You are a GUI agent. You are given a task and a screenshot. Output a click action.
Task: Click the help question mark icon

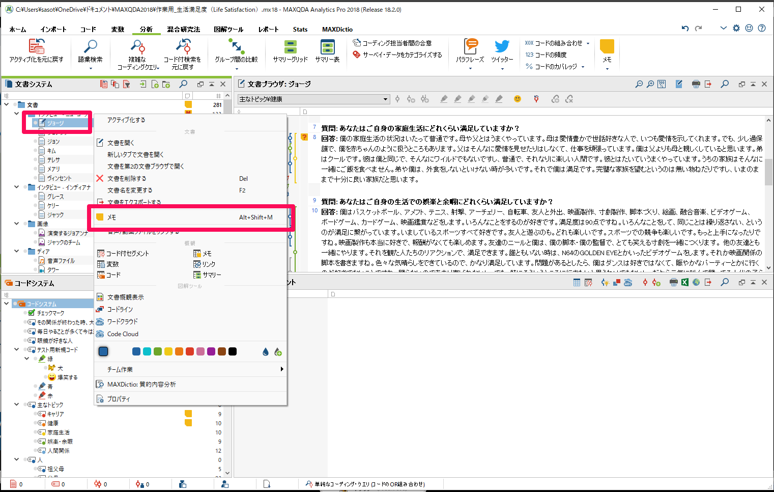pyautogui.click(x=762, y=28)
